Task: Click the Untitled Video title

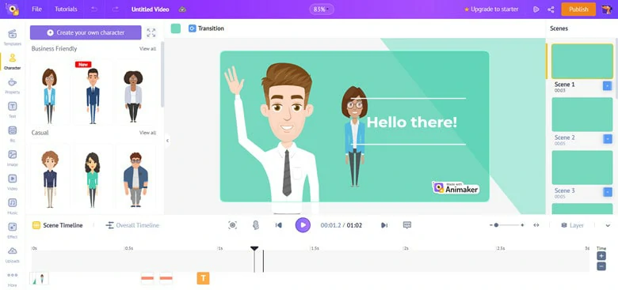Action: (x=151, y=9)
